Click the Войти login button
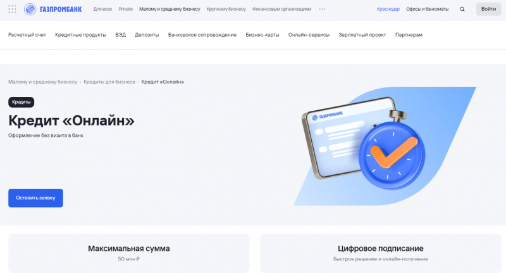Image resolution: width=506 pixels, height=273 pixels. coord(488,9)
